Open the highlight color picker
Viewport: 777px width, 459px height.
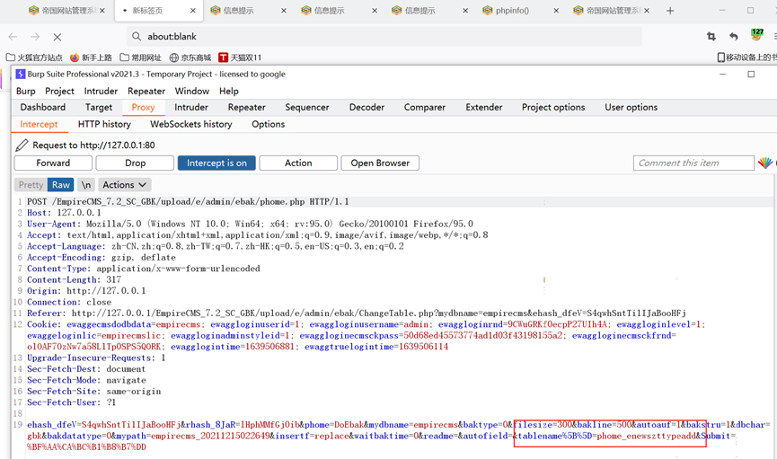(x=765, y=163)
